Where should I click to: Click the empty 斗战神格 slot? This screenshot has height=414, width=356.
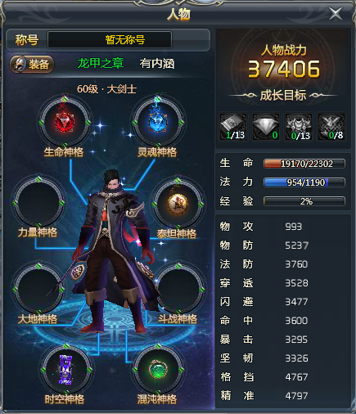[178, 290]
